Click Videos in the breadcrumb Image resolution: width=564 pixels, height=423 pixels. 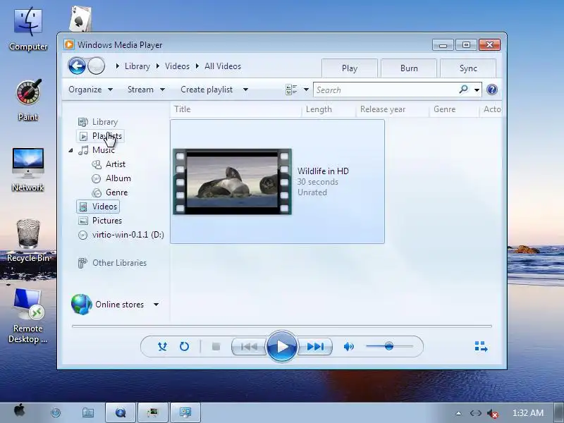point(177,66)
